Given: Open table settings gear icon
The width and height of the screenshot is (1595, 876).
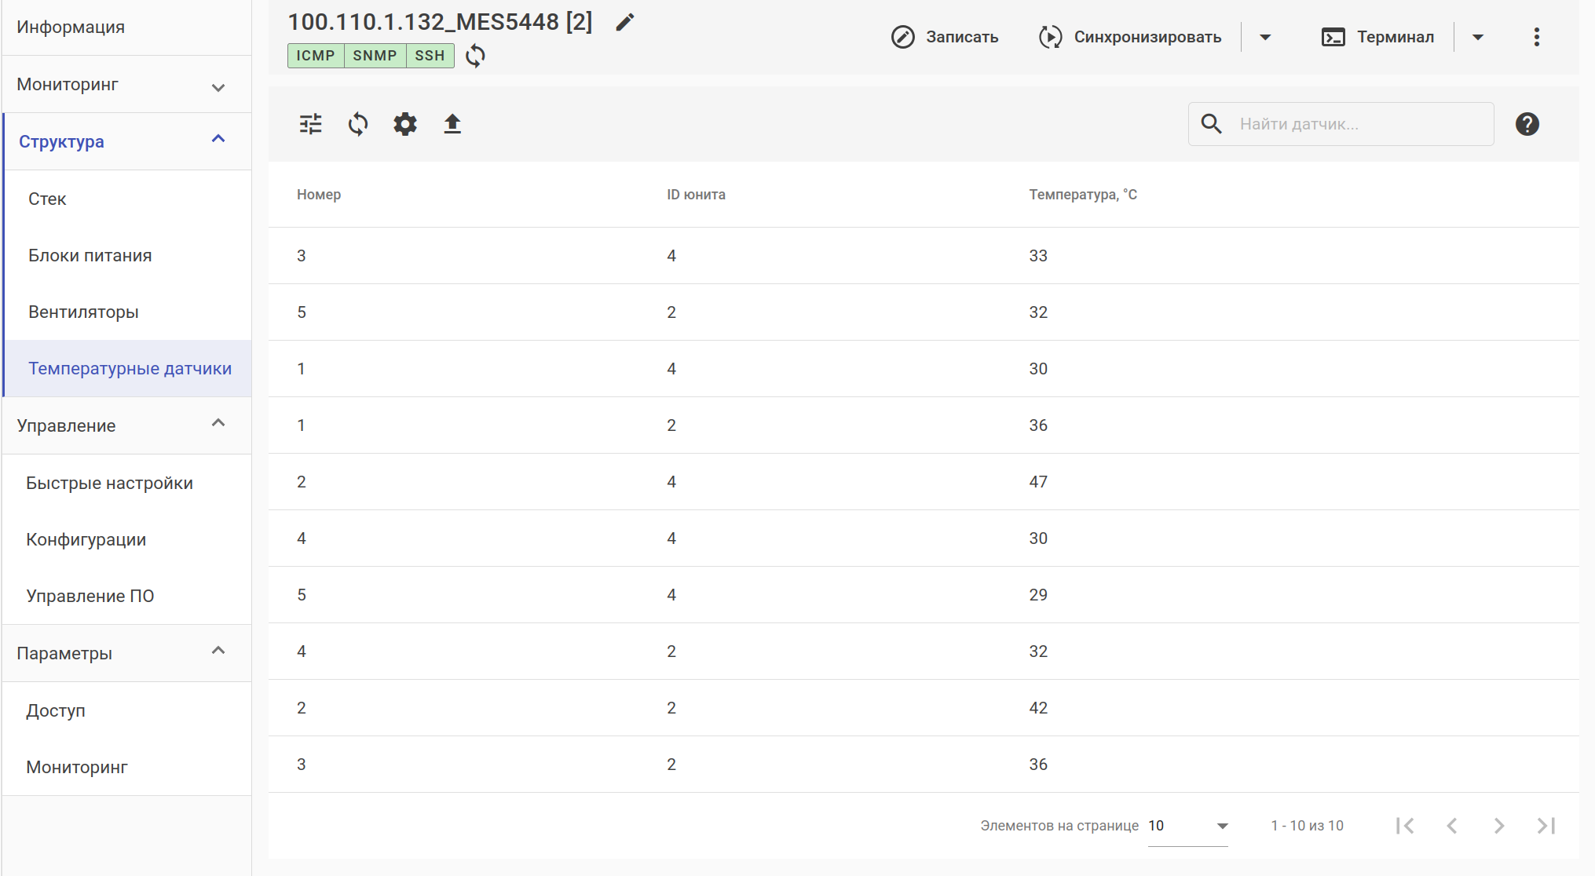Looking at the screenshot, I should point(405,124).
